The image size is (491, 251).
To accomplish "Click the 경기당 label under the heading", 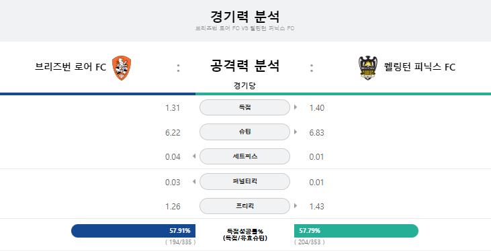I will [x=244, y=86].
